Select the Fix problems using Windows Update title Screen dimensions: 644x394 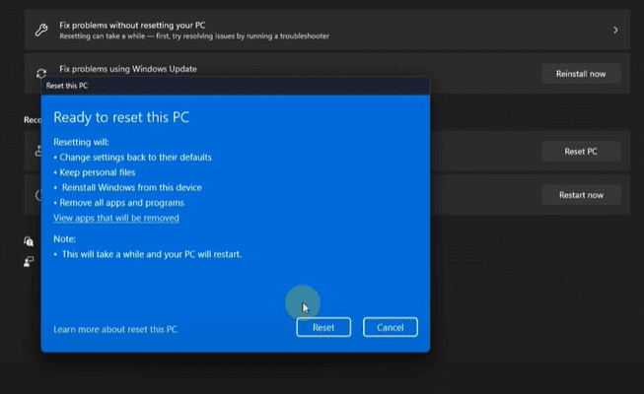[128, 69]
